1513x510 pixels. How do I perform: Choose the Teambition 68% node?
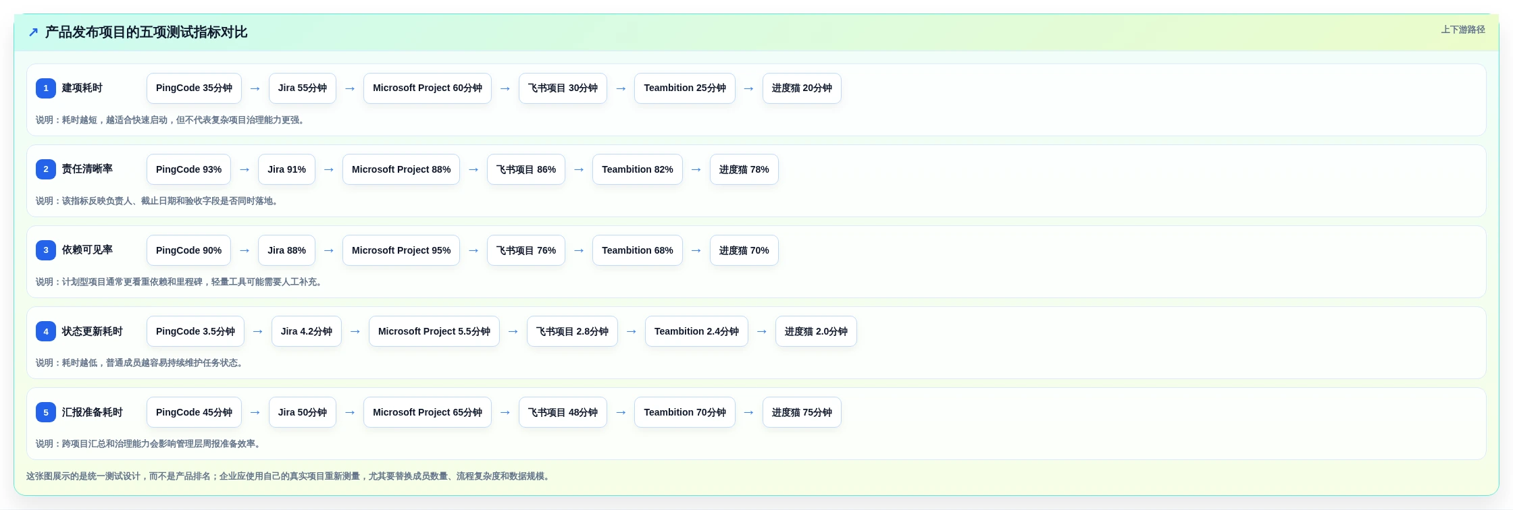(638, 250)
